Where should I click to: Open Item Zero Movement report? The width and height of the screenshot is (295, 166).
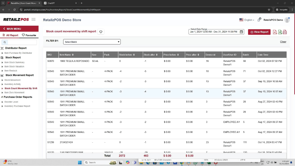point(14,92)
